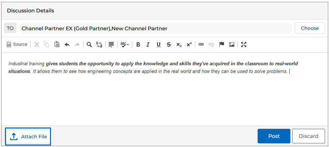Post the discussion
Image resolution: width=329 pixels, height=147 pixels.
click(x=274, y=136)
